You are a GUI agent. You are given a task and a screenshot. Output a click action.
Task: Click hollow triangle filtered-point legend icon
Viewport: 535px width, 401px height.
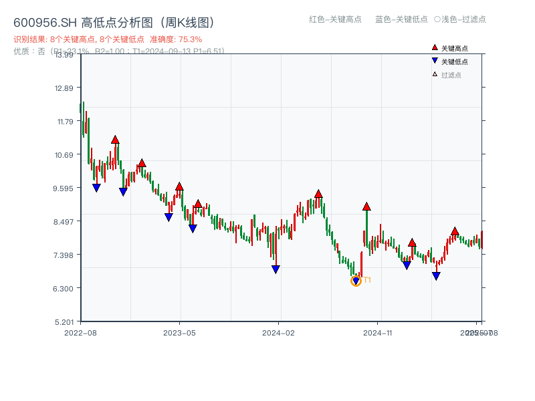435,74
